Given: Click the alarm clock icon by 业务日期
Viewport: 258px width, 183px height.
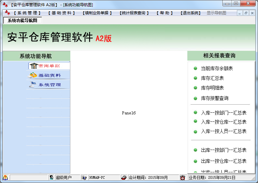Looking at the screenshot, I should coord(183,177).
